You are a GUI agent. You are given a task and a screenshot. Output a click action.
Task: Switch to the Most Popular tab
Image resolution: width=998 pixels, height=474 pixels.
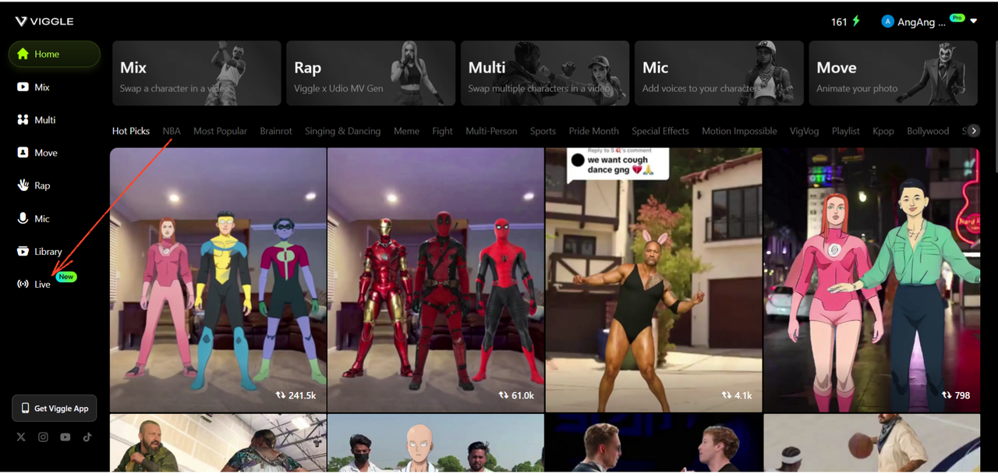pos(220,131)
